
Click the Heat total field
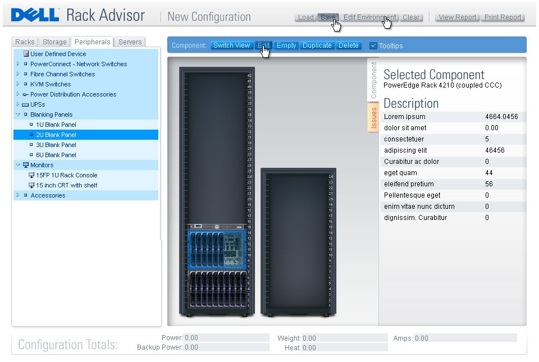[345, 347]
